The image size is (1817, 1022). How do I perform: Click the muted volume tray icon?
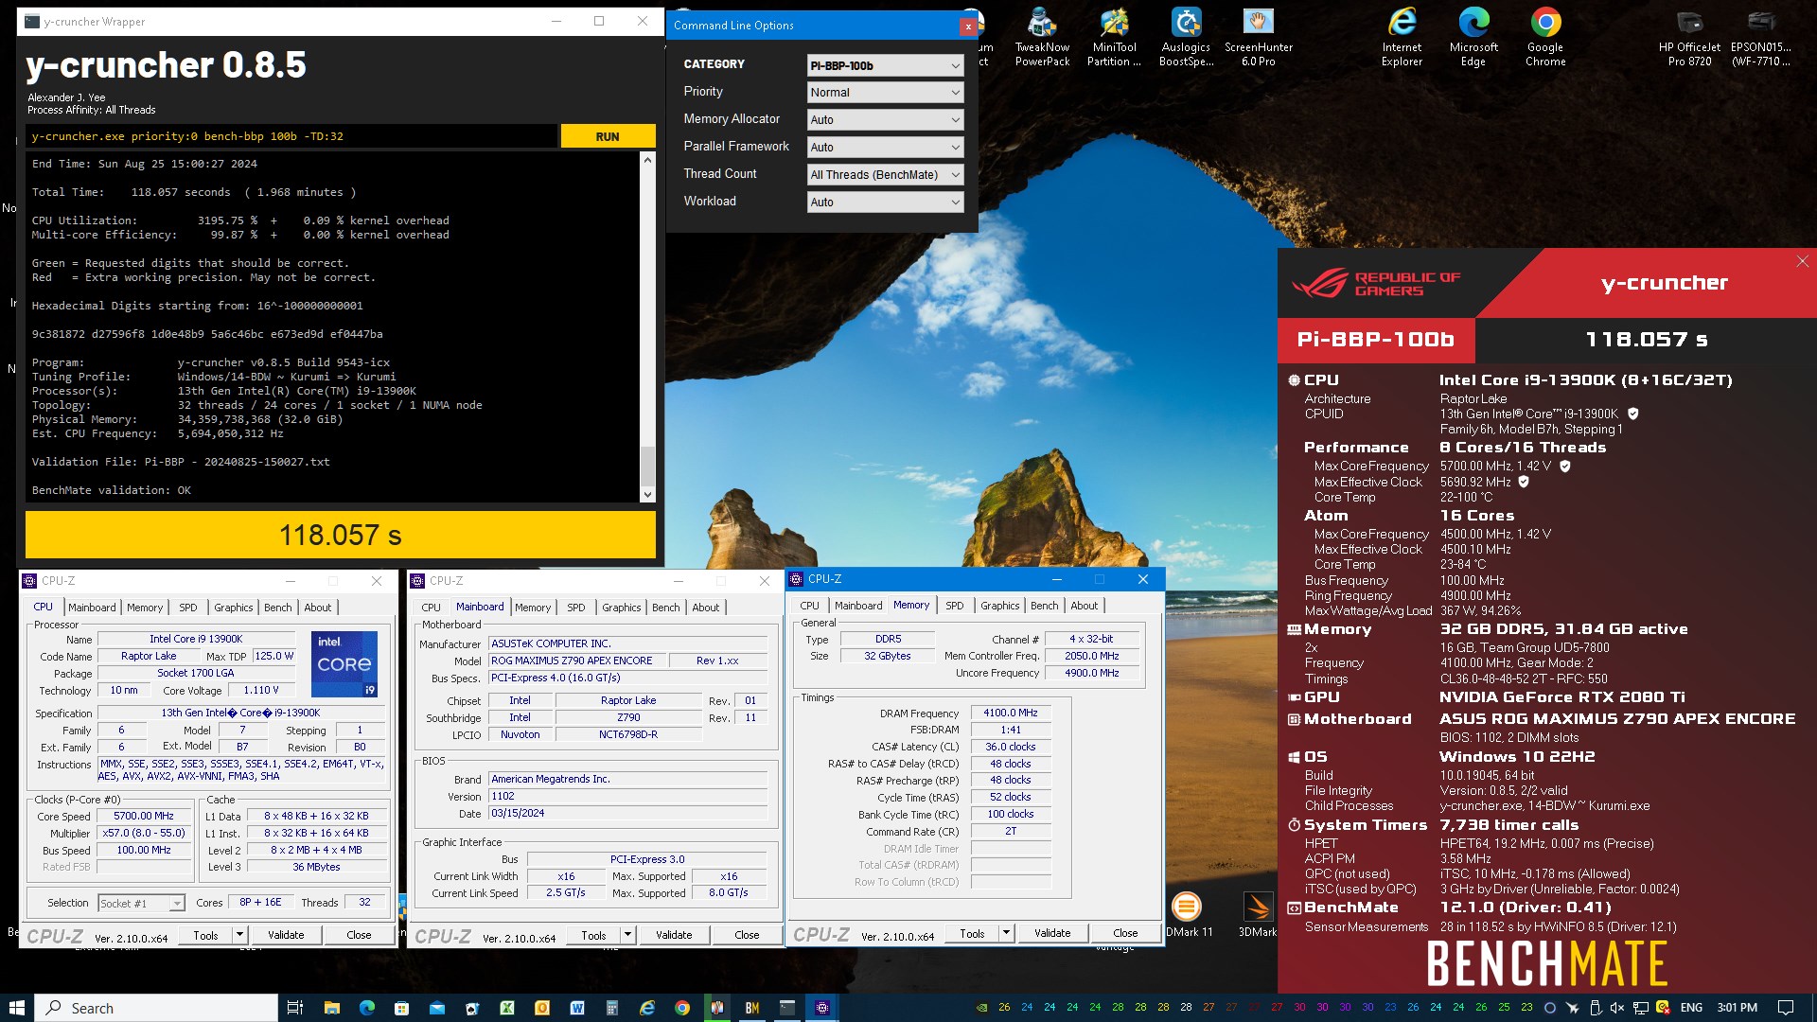click(1617, 1008)
